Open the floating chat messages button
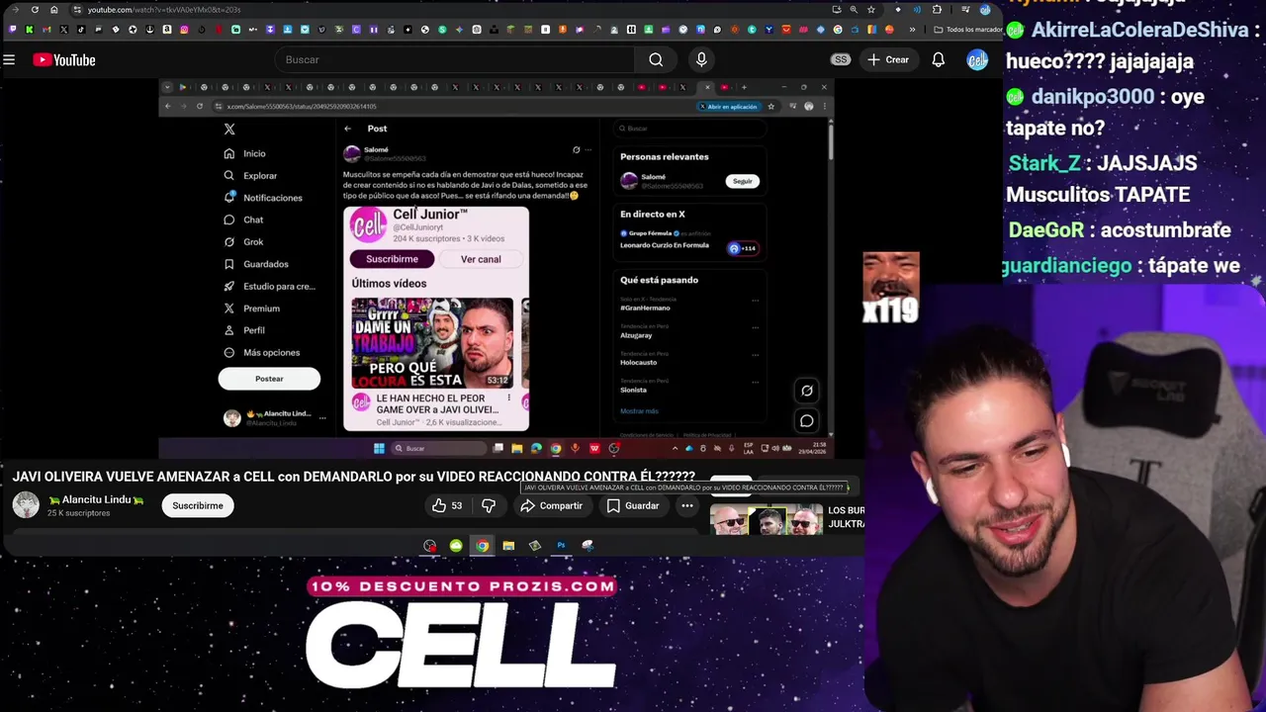The height and width of the screenshot is (712, 1266). click(x=807, y=421)
